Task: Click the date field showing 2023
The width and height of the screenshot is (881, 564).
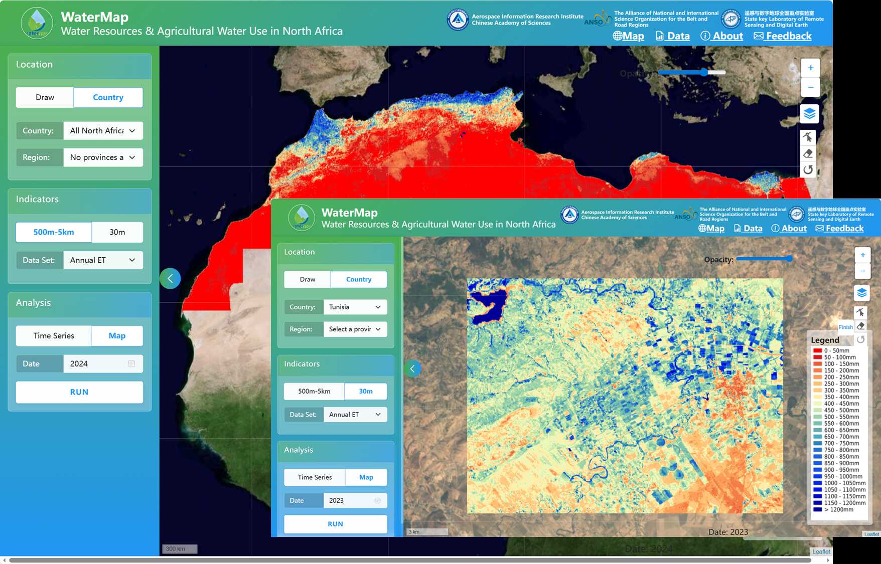Action: (x=350, y=500)
